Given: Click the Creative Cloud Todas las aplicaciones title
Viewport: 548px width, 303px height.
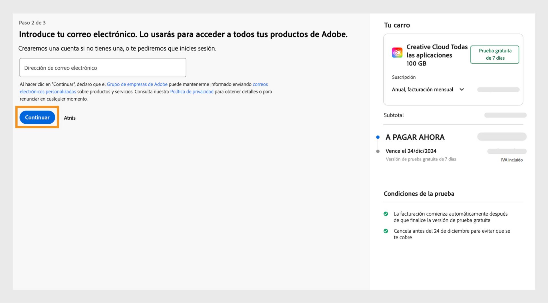Looking at the screenshot, I should point(437,55).
